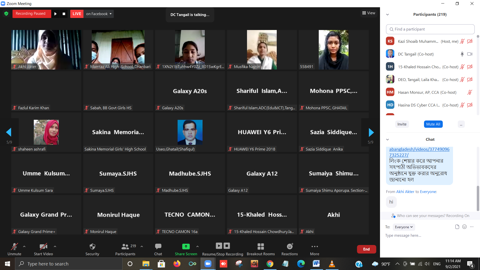Expand participants options arrow beside 219
The width and height of the screenshot is (480, 270).
tap(142, 246)
